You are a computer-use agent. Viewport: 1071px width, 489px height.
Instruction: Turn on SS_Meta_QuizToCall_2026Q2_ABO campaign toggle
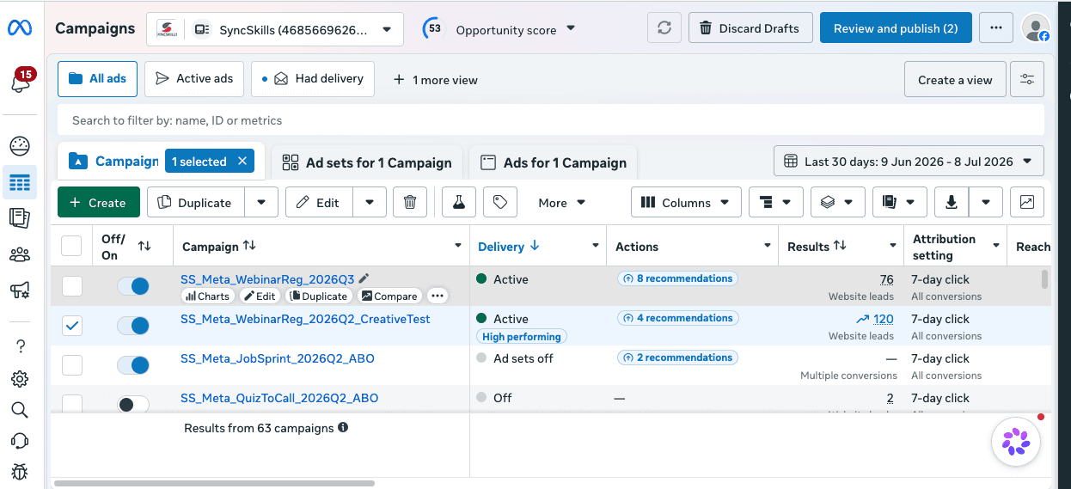click(133, 404)
